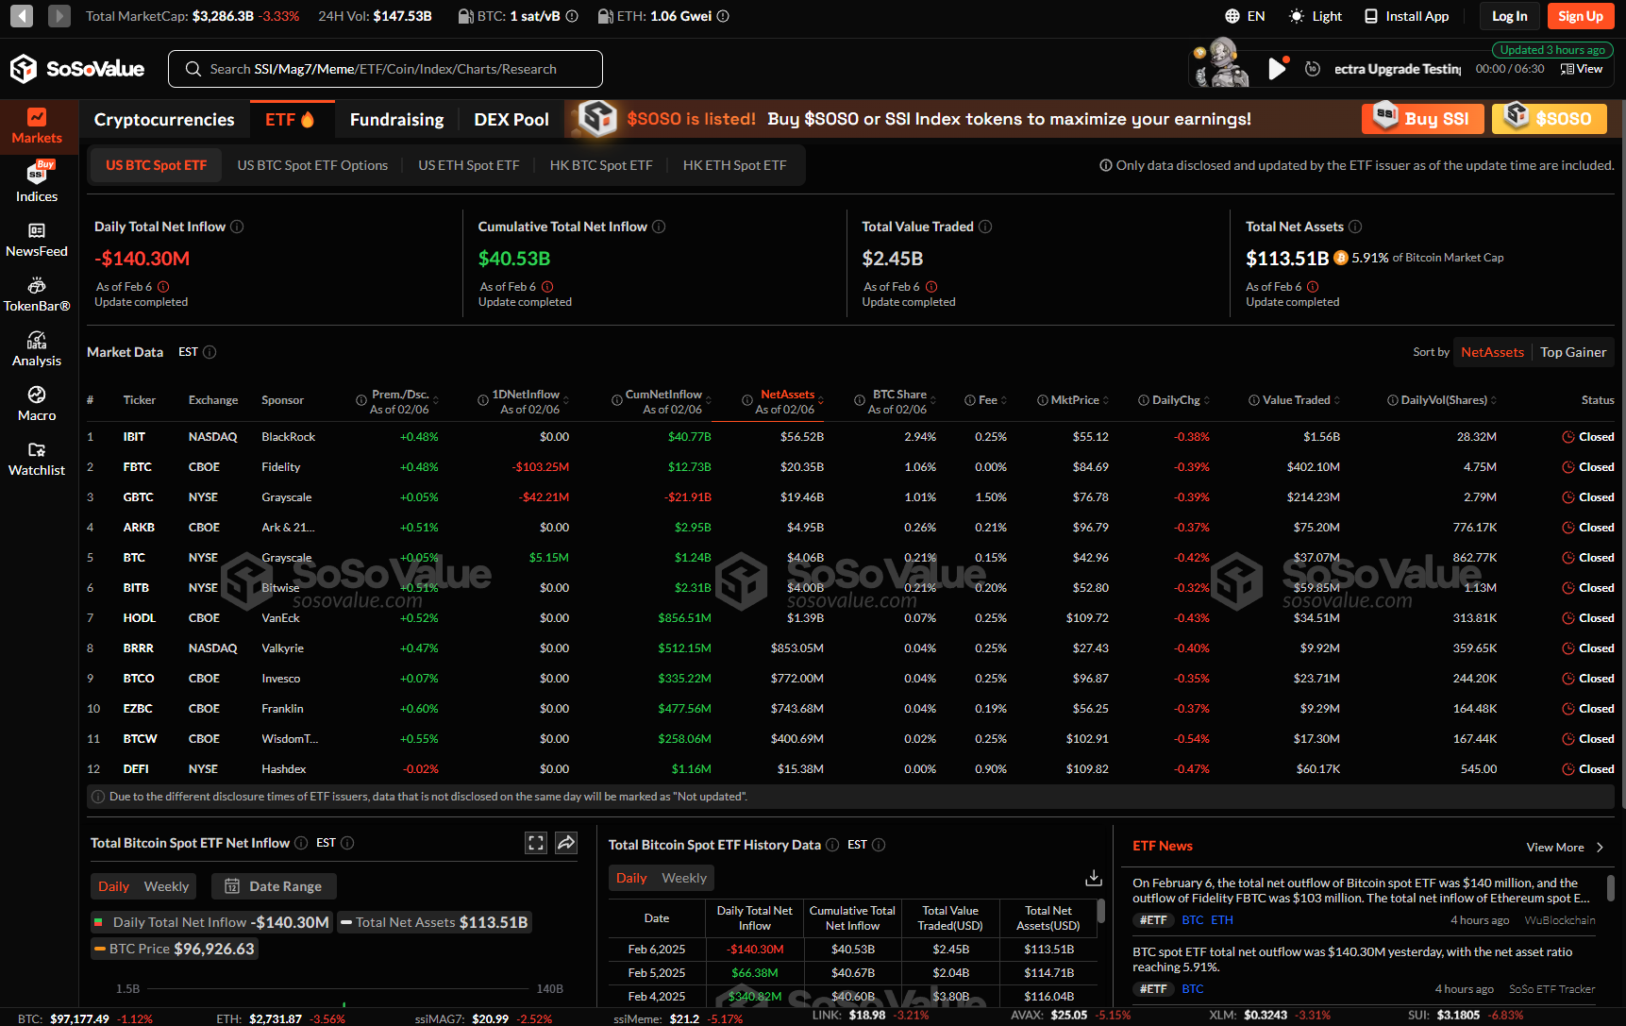This screenshot has width=1626, height=1026.
Task: Select US BTC Spot ETF Options tab
Action: tap(312, 165)
